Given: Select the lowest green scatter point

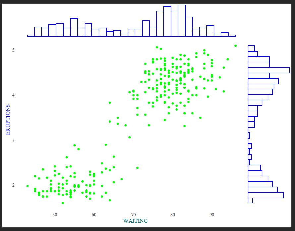Looking at the screenshot, I should coord(63,203).
